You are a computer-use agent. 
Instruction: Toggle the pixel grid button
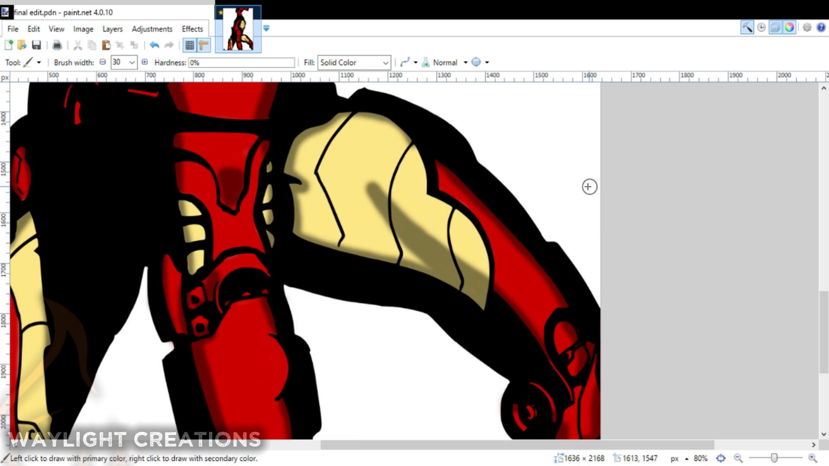coord(190,45)
